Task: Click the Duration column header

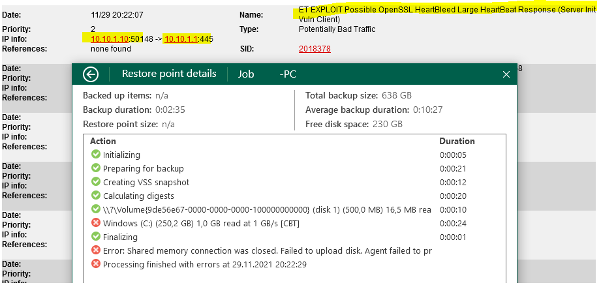Action: (x=457, y=142)
